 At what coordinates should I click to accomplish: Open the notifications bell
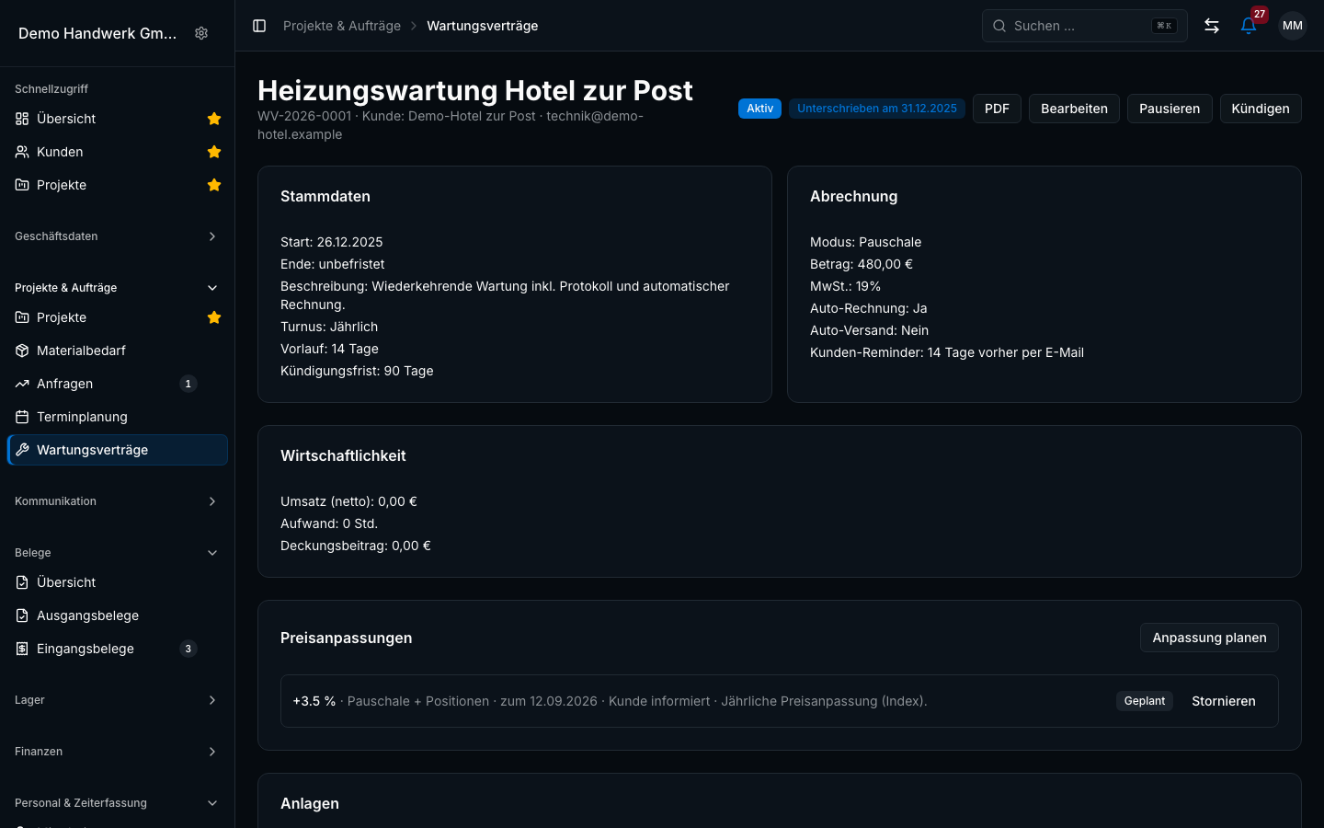pyautogui.click(x=1249, y=26)
